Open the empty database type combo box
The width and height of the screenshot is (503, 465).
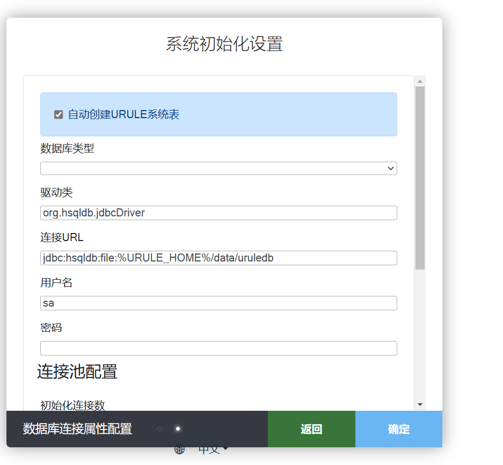218,168
